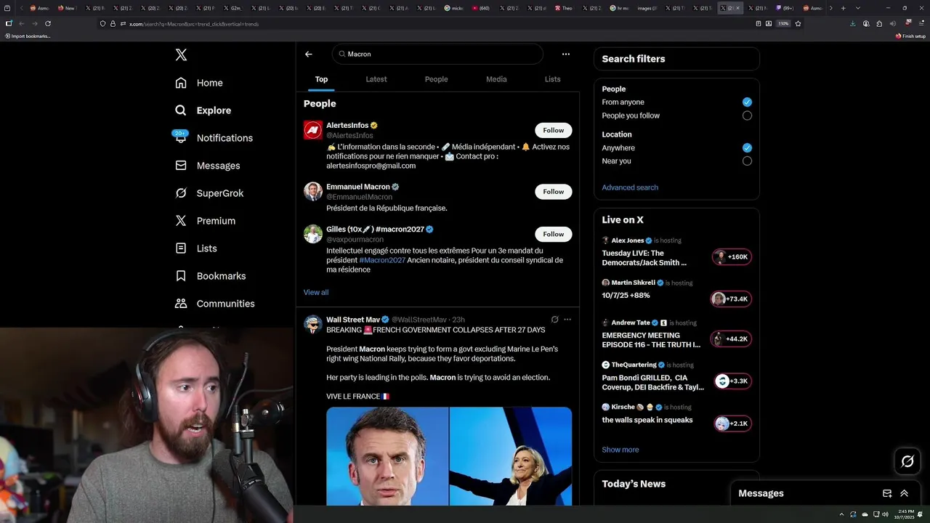Click the browser back arrow
Viewport: 930px width, 523px height.
tap(21, 23)
